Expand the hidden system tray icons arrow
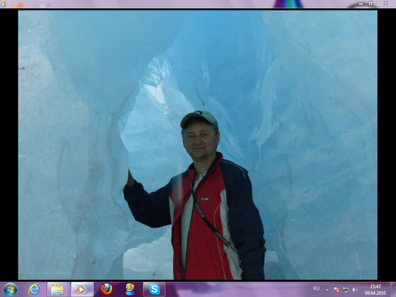This screenshot has width=396, height=297. [x=327, y=289]
